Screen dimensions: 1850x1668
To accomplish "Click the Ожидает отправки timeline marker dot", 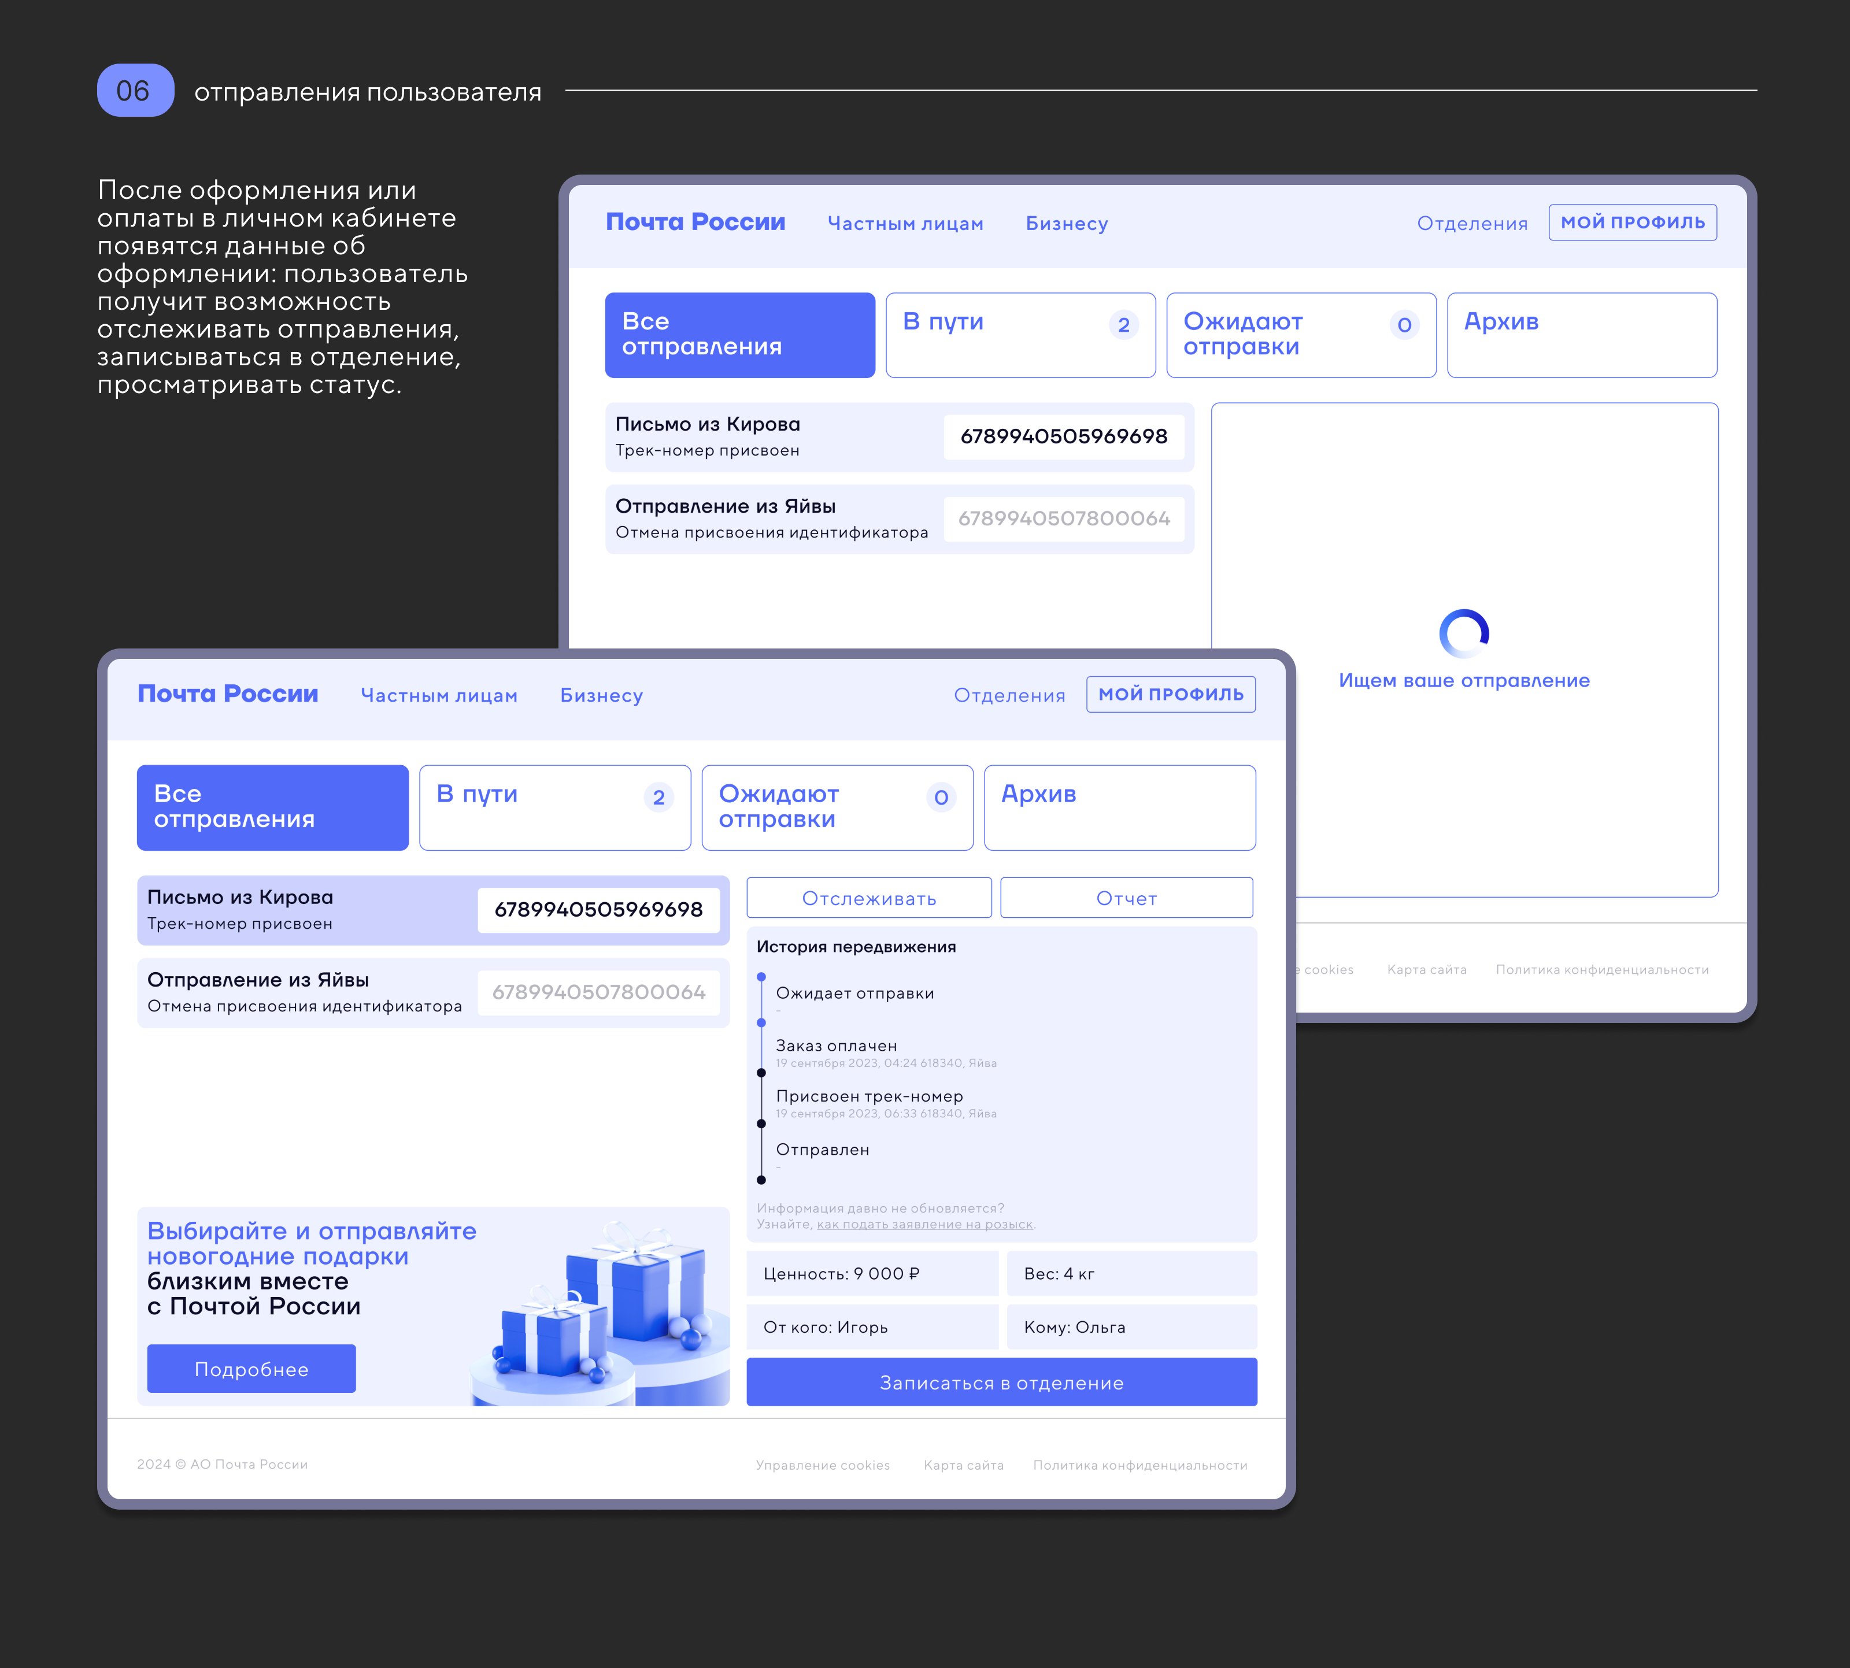I will click(761, 977).
